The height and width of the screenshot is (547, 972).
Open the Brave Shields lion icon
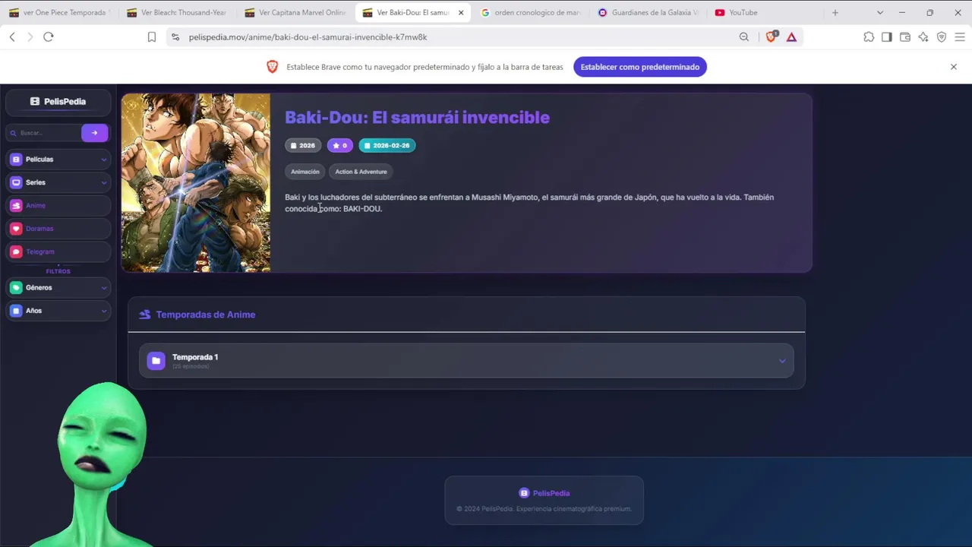click(x=772, y=36)
